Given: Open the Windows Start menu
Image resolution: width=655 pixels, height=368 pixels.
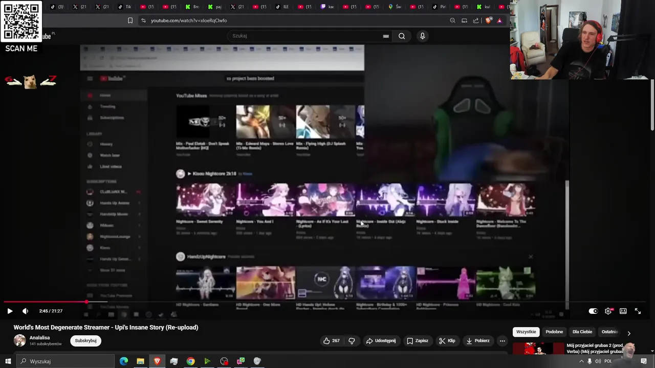Looking at the screenshot, I should (x=8, y=361).
